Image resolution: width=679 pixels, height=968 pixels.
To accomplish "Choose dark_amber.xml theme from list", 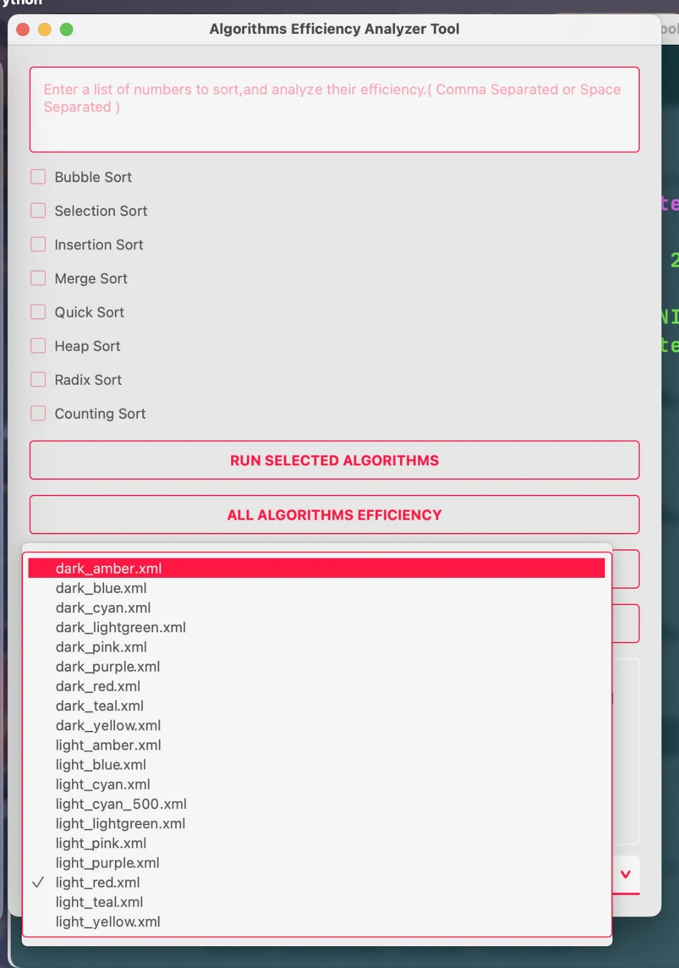I will [x=317, y=568].
